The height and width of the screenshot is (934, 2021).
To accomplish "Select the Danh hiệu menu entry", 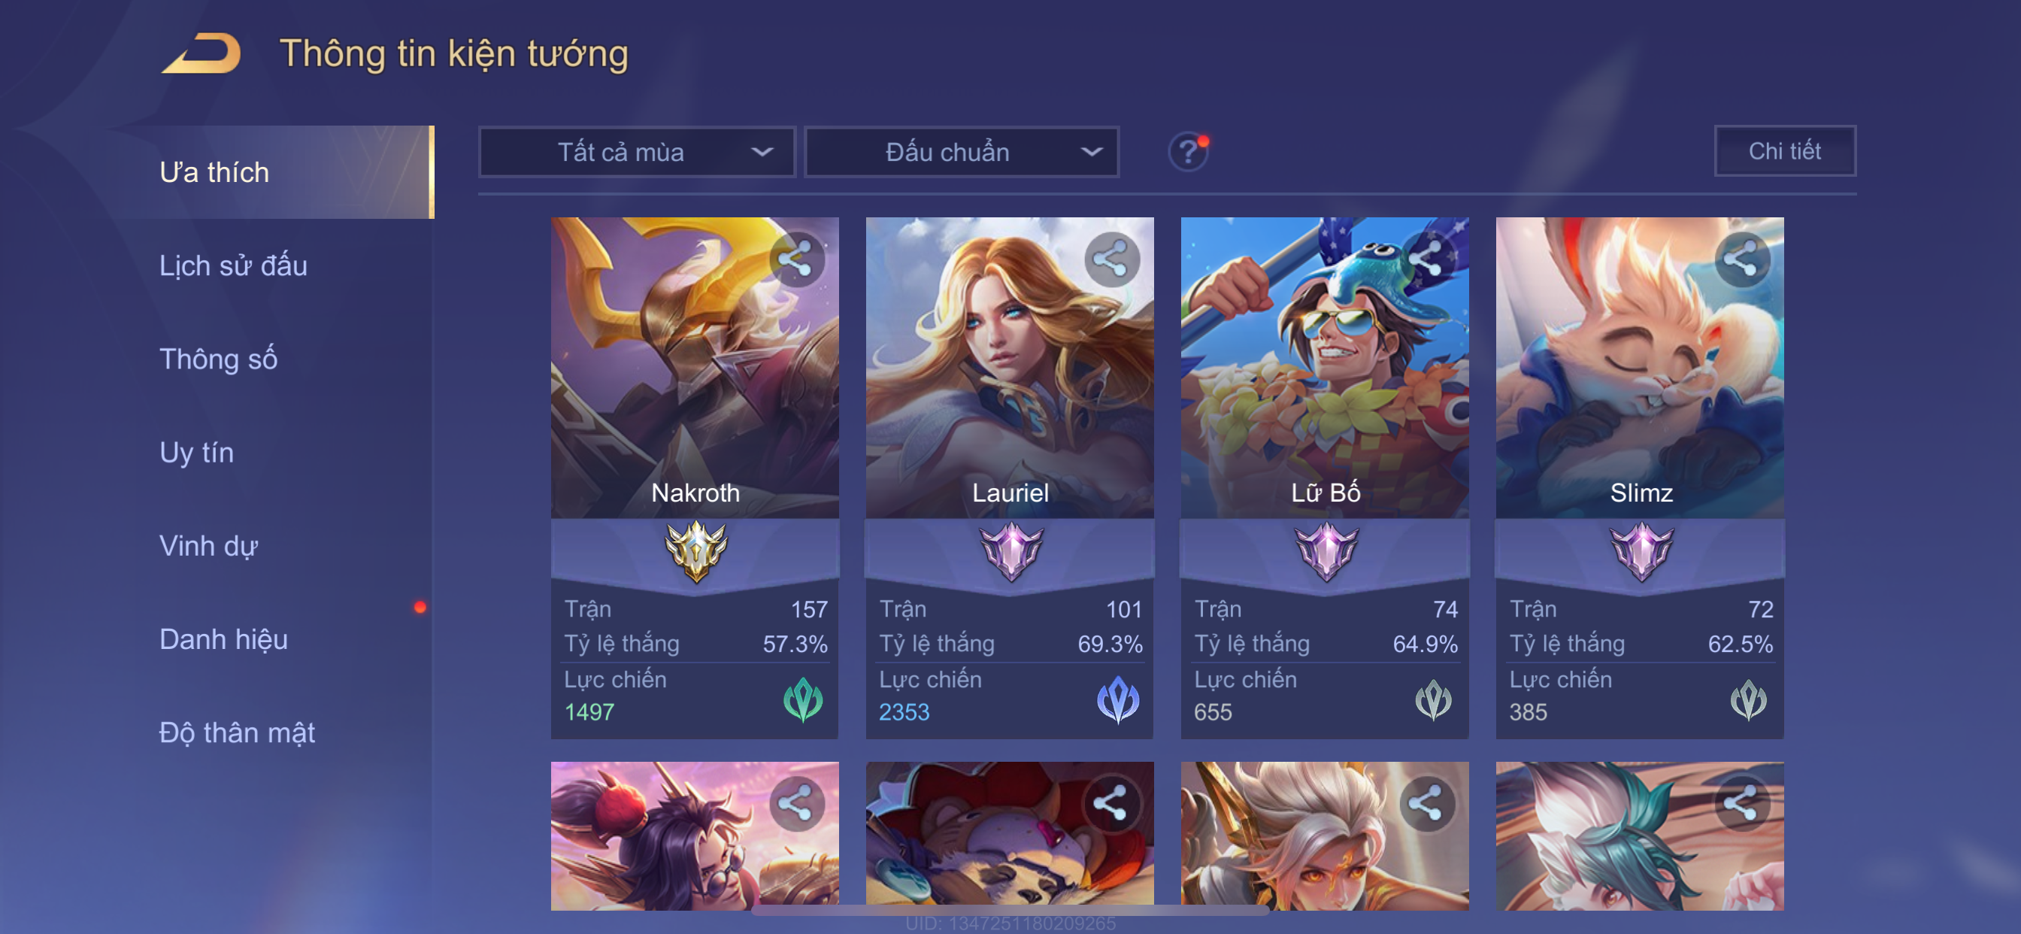I will [x=223, y=639].
